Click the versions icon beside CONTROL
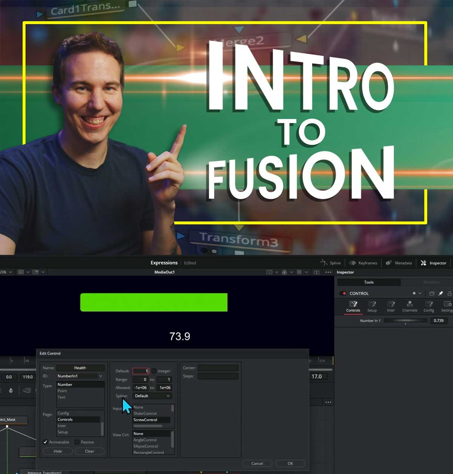 431,293
